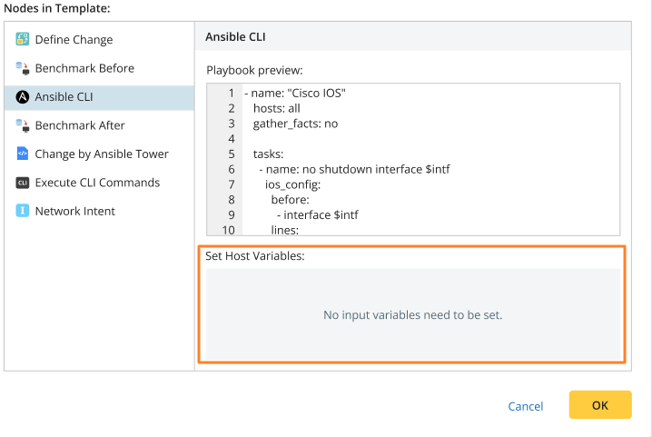
Task: Select the Define Change label
Action: 74,40
